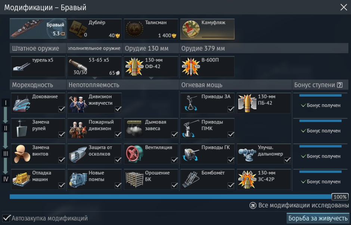Click the 100% research progress bar
The image size is (351, 225).
coord(179,197)
